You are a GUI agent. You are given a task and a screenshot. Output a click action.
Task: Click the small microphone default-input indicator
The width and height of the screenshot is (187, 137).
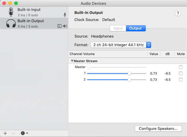tap(65, 15)
